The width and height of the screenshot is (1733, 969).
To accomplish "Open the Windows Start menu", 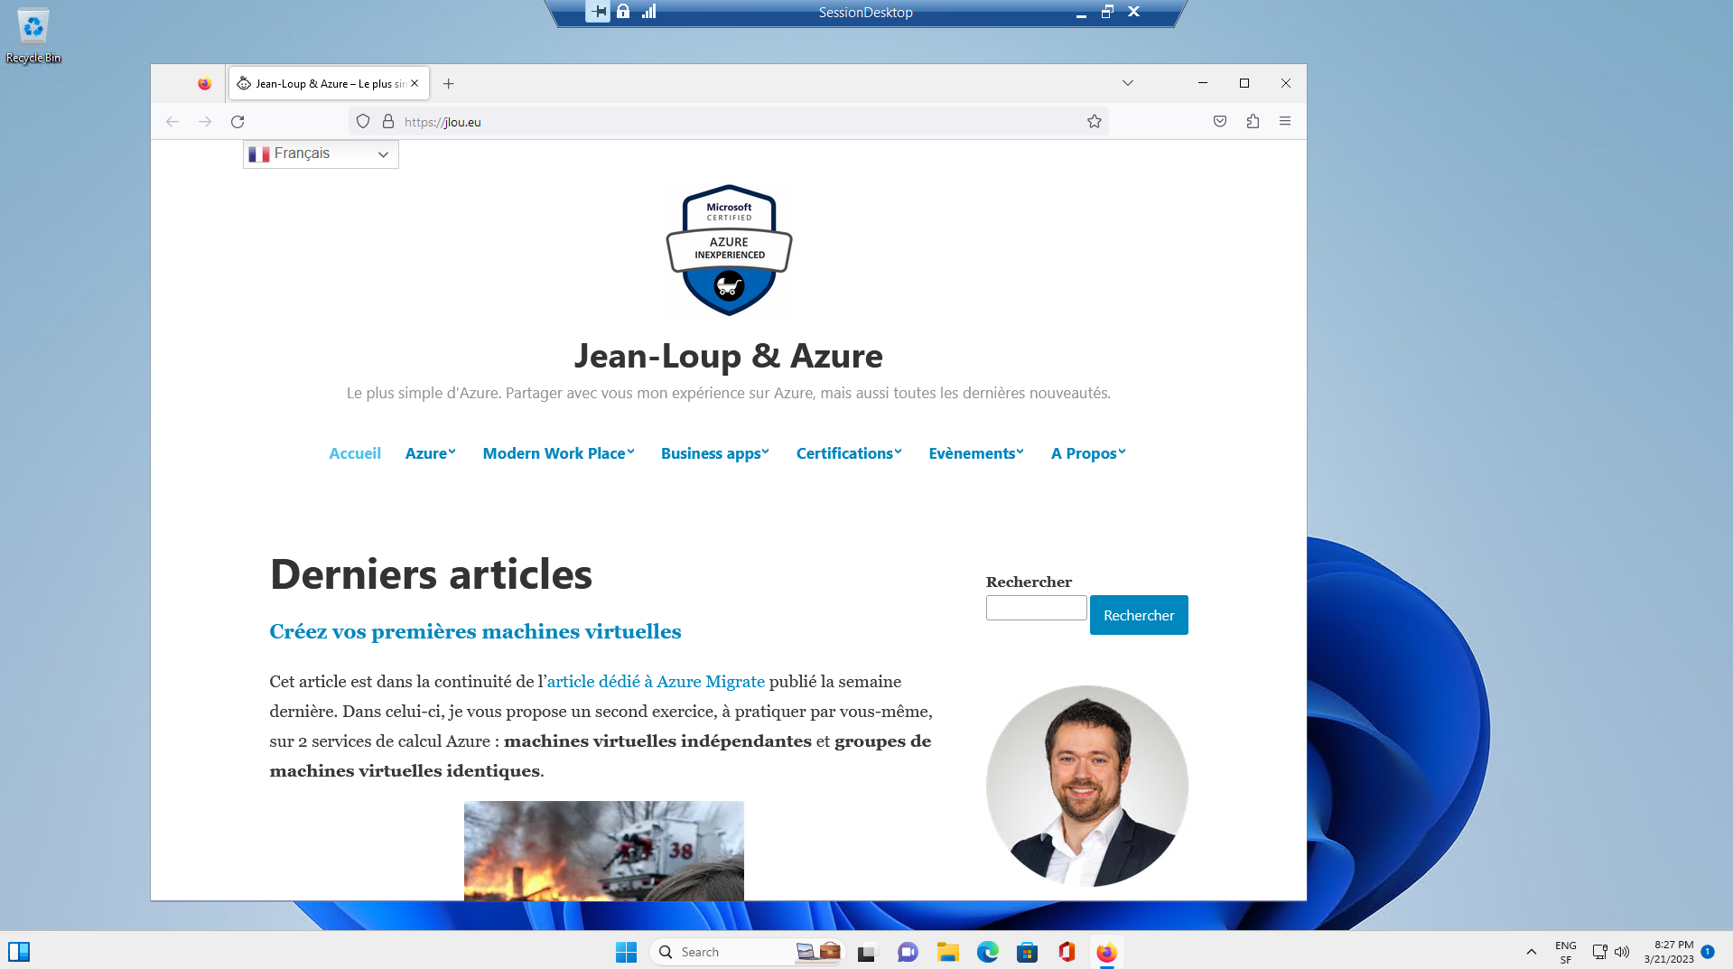I will (x=626, y=952).
